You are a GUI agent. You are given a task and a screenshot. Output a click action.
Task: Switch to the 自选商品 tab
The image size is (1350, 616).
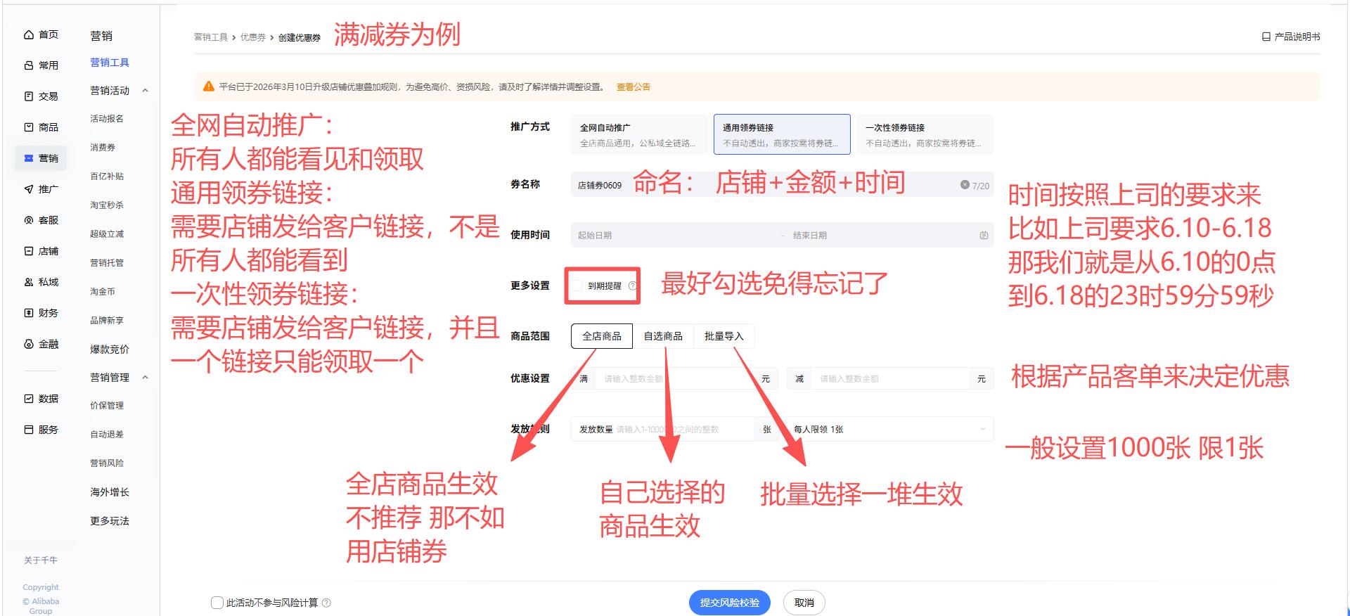[663, 336]
